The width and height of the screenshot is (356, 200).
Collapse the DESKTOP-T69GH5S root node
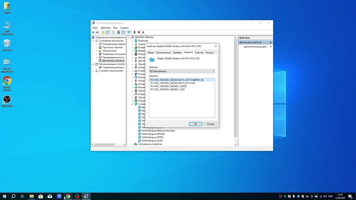pyautogui.click(x=129, y=37)
